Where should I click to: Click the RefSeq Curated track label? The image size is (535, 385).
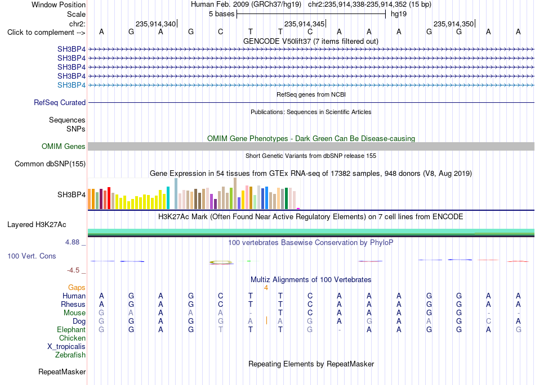tap(60, 102)
